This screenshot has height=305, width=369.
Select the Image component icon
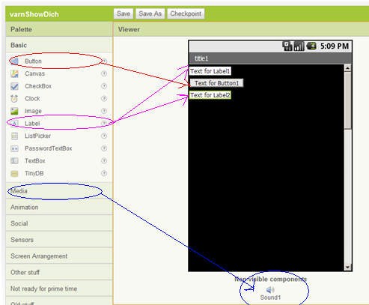[14, 111]
